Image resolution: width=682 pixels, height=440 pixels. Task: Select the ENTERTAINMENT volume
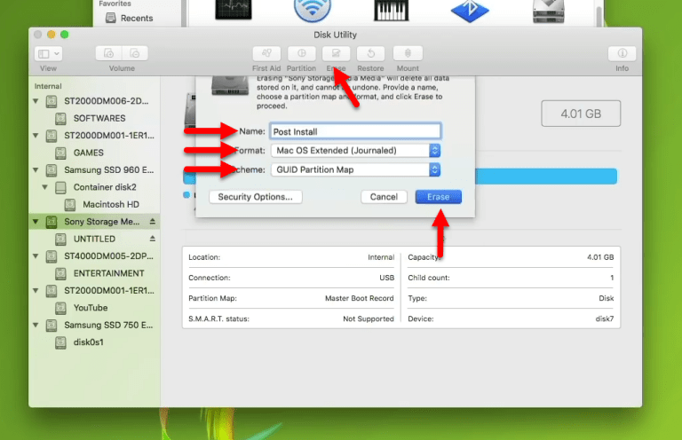(x=108, y=273)
